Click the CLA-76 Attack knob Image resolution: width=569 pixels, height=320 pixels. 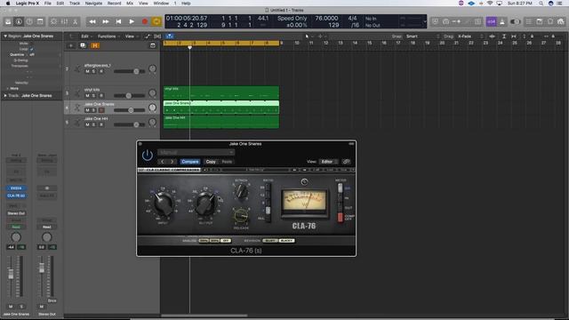tap(241, 191)
